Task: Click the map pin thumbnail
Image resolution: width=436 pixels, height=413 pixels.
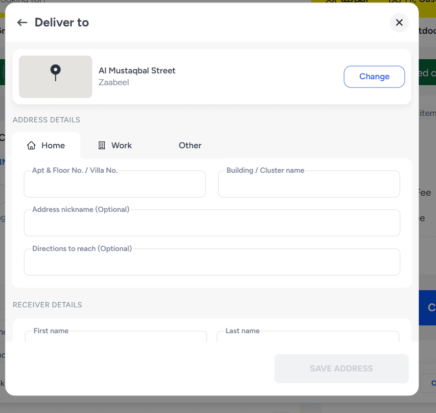Action: (x=56, y=76)
